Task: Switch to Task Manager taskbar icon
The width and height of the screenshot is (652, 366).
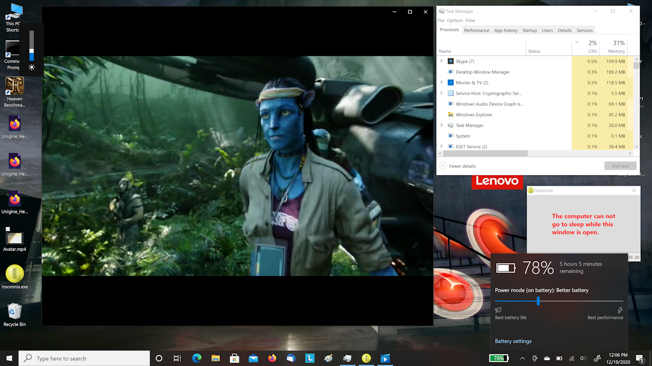Action: pos(347,358)
